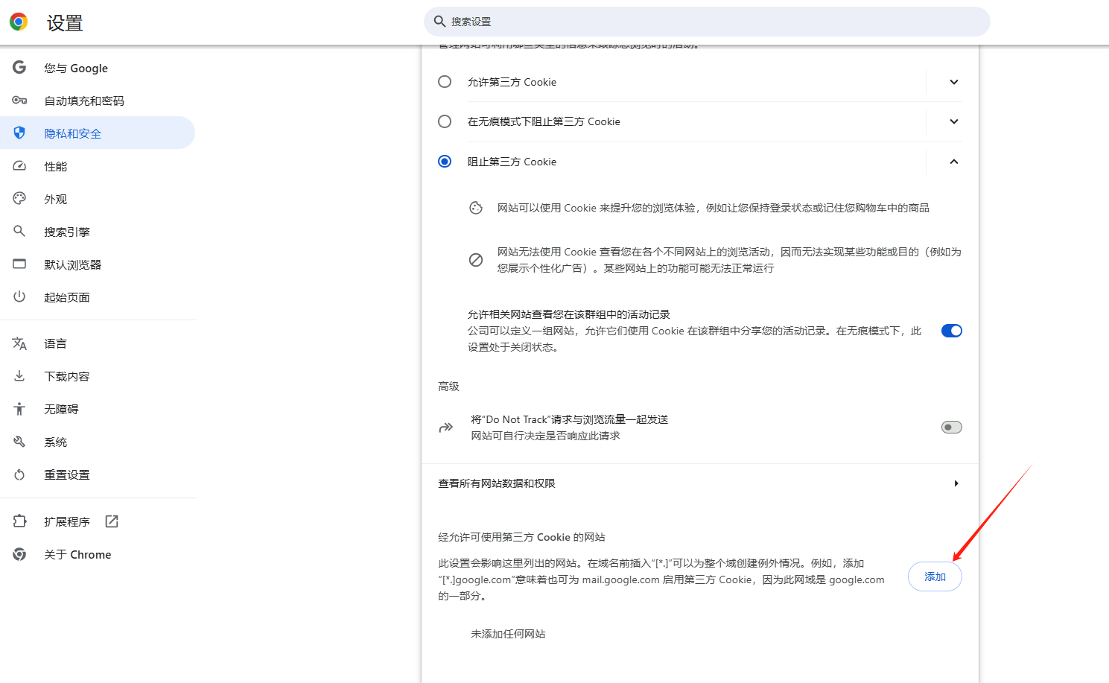
Task: Click the wrench system icon
Action: pos(19,442)
